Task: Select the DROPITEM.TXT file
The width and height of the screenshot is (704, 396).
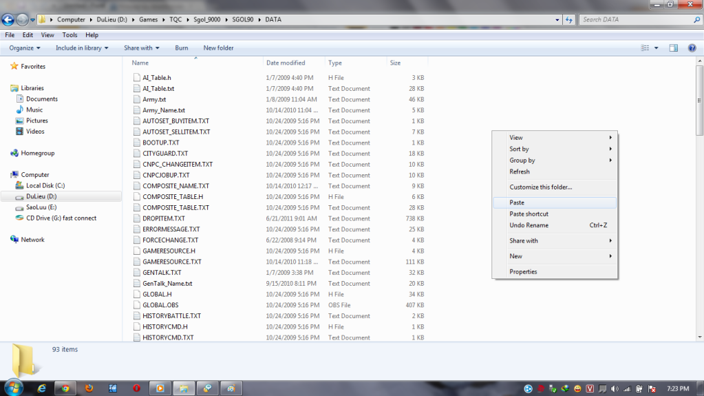Action: click(x=163, y=218)
